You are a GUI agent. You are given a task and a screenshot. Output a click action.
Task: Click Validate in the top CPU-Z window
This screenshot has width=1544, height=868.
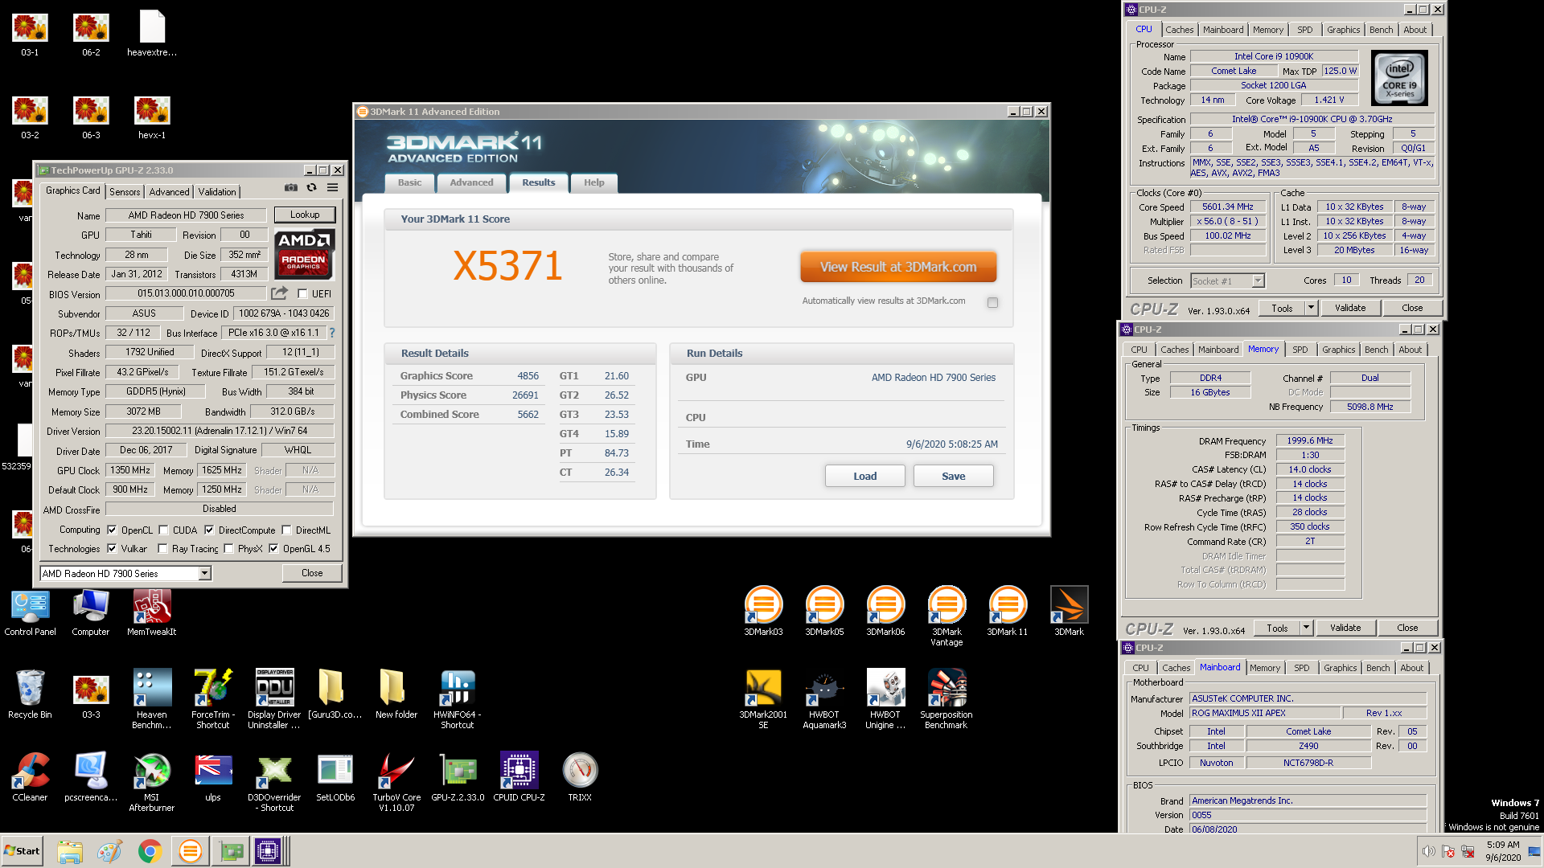pyautogui.click(x=1350, y=308)
